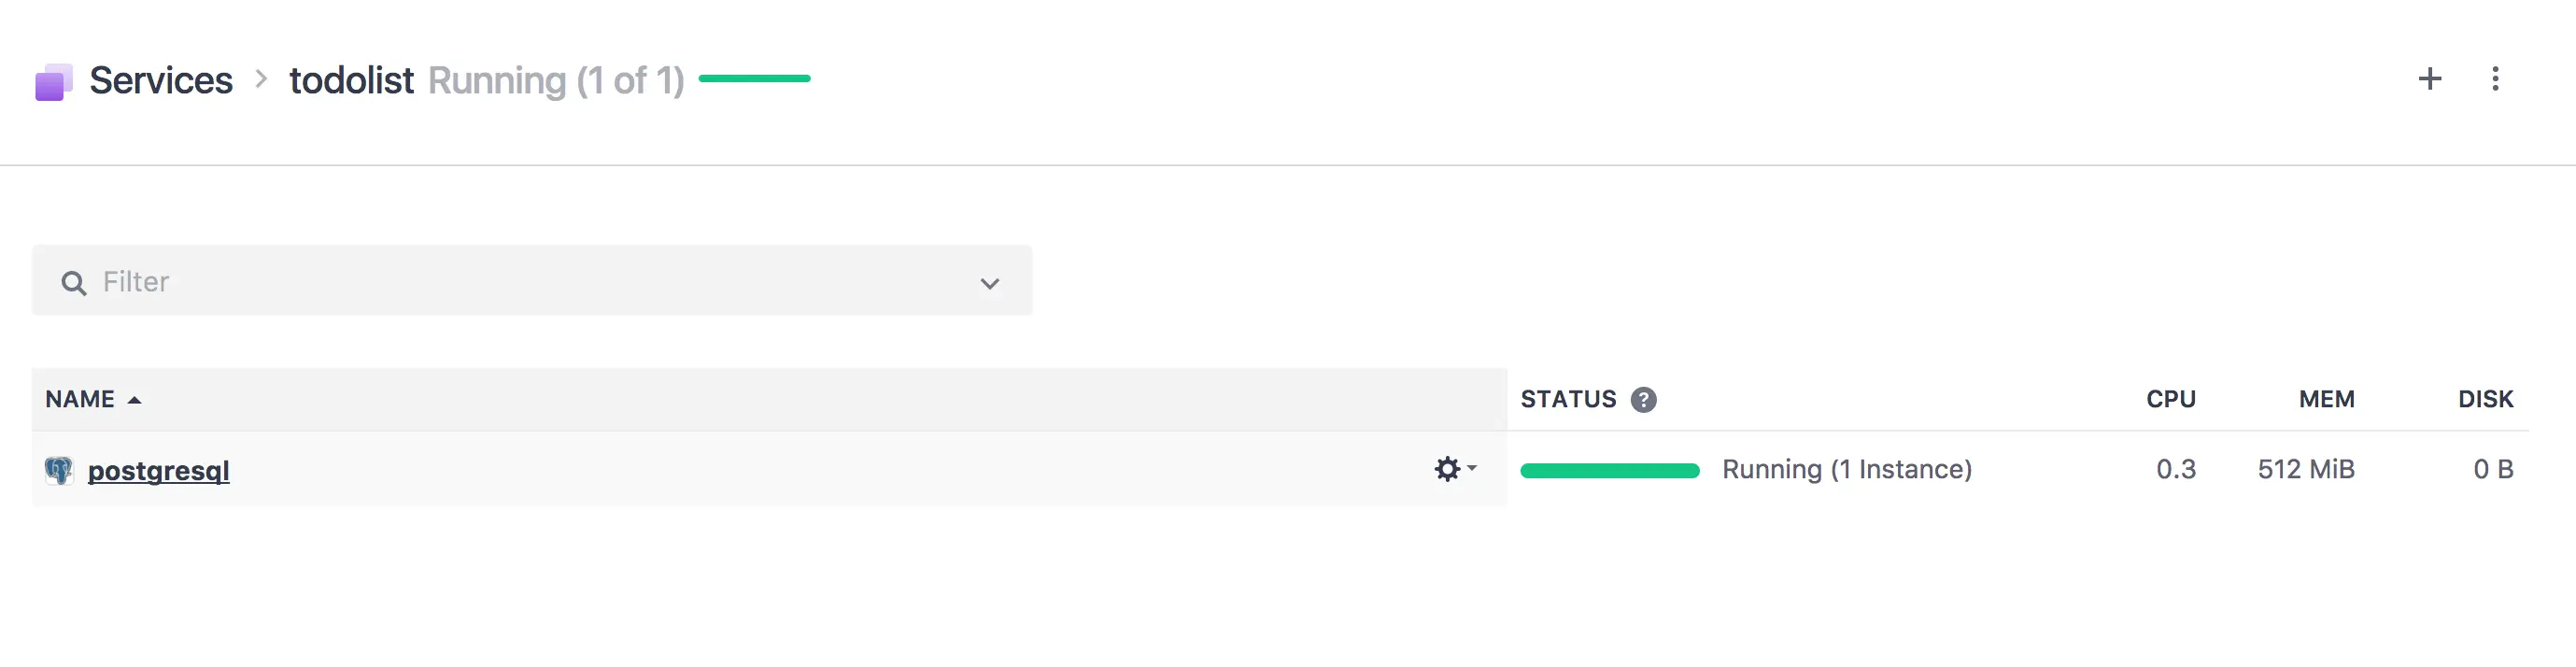The height and width of the screenshot is (667, 2576).
Task: Click the Status help question mark icon
Action: pos(1643,400)
